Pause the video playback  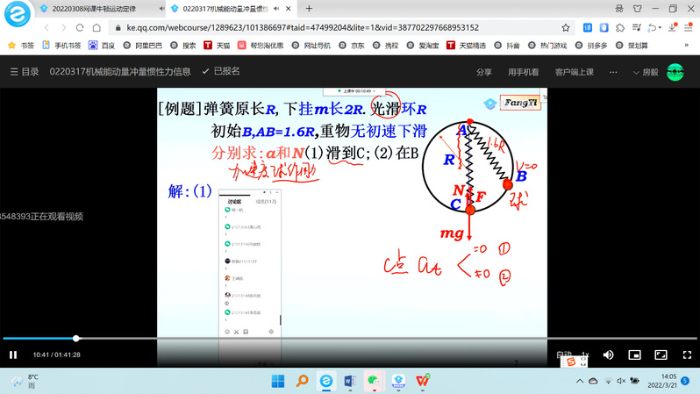pyautogui.click(x=13, y=355)
